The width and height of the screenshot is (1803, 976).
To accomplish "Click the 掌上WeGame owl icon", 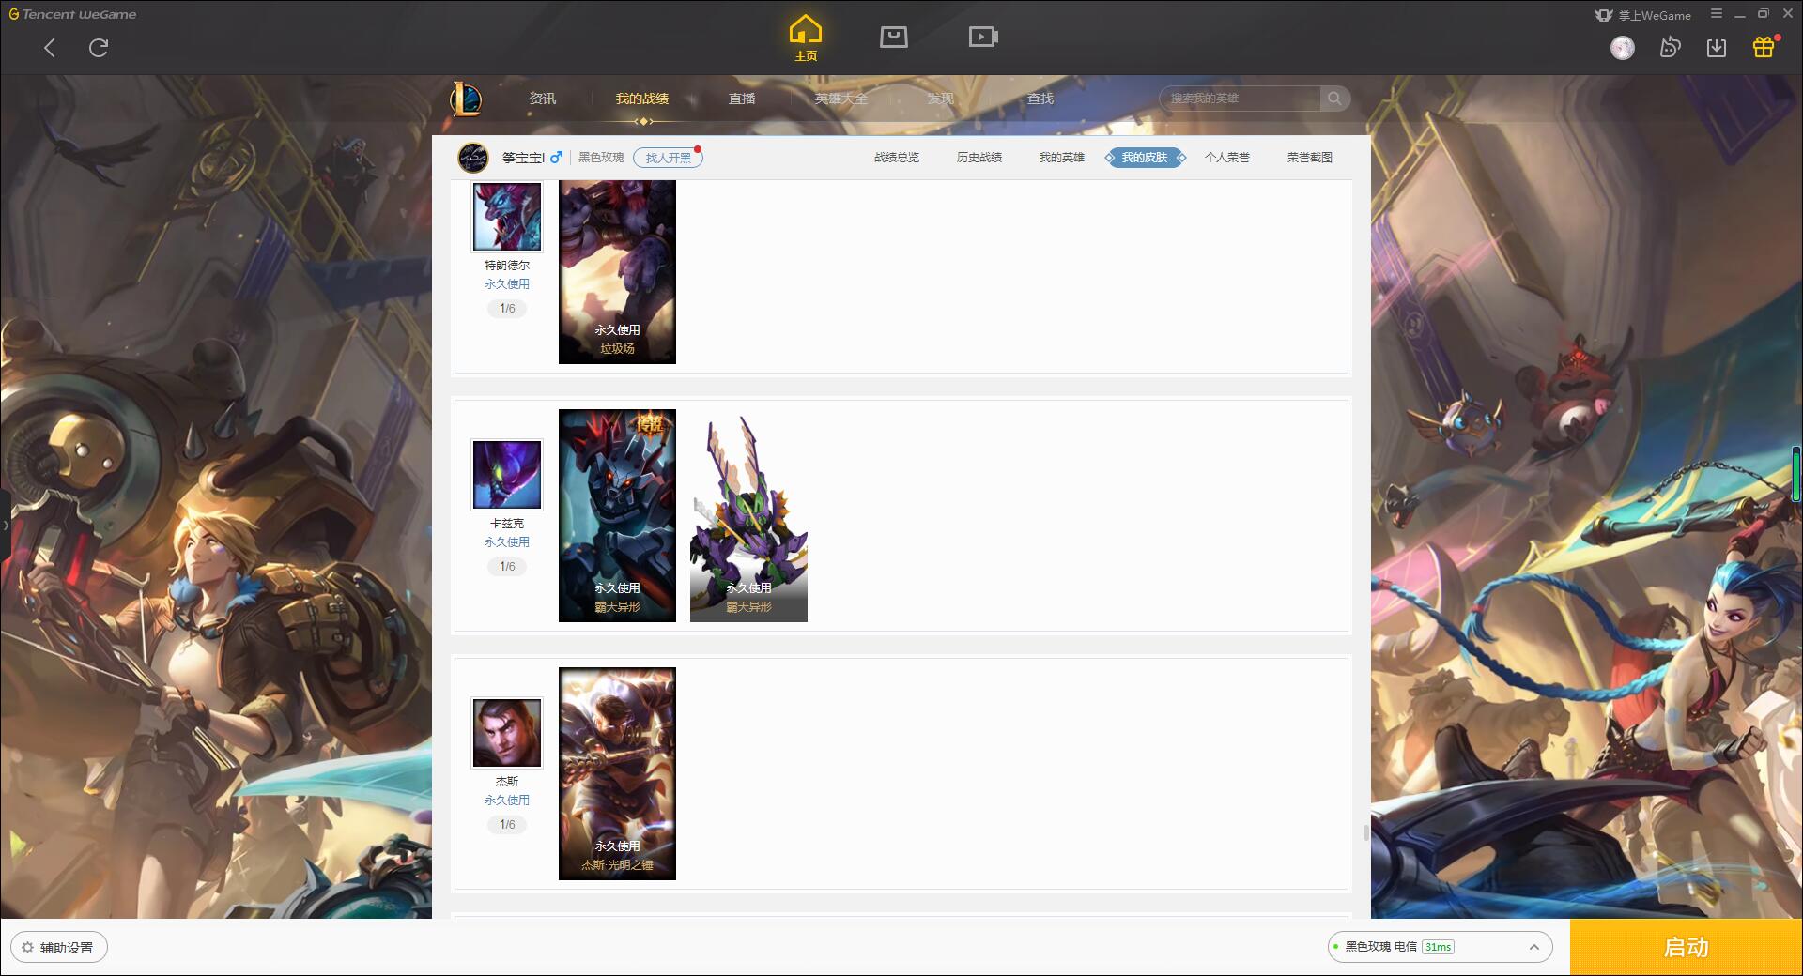I will click(1603, 15).
